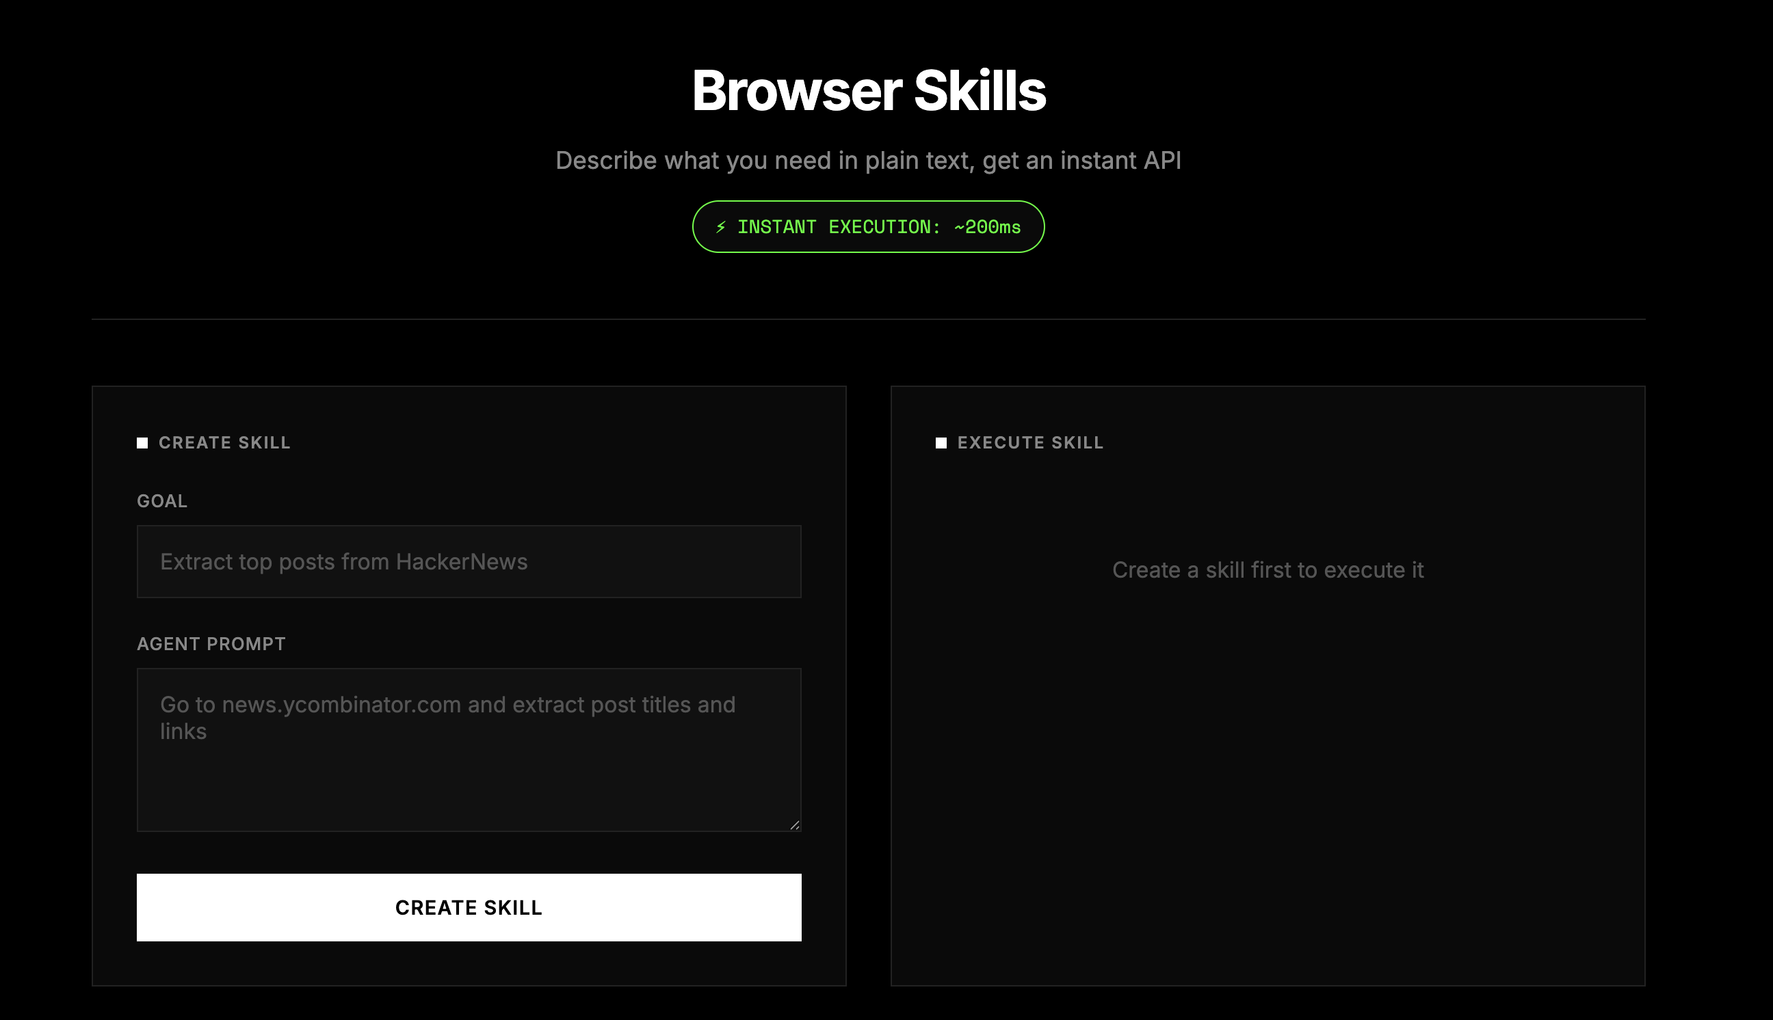Click the 'Describe what you need' subtitle
Viewport: 1773px width, 1020px height.
pyautogui.click(x=867, y=161)
